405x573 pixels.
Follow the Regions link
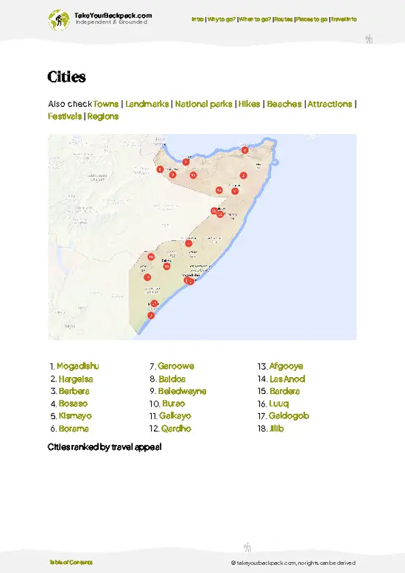[103, 116]
